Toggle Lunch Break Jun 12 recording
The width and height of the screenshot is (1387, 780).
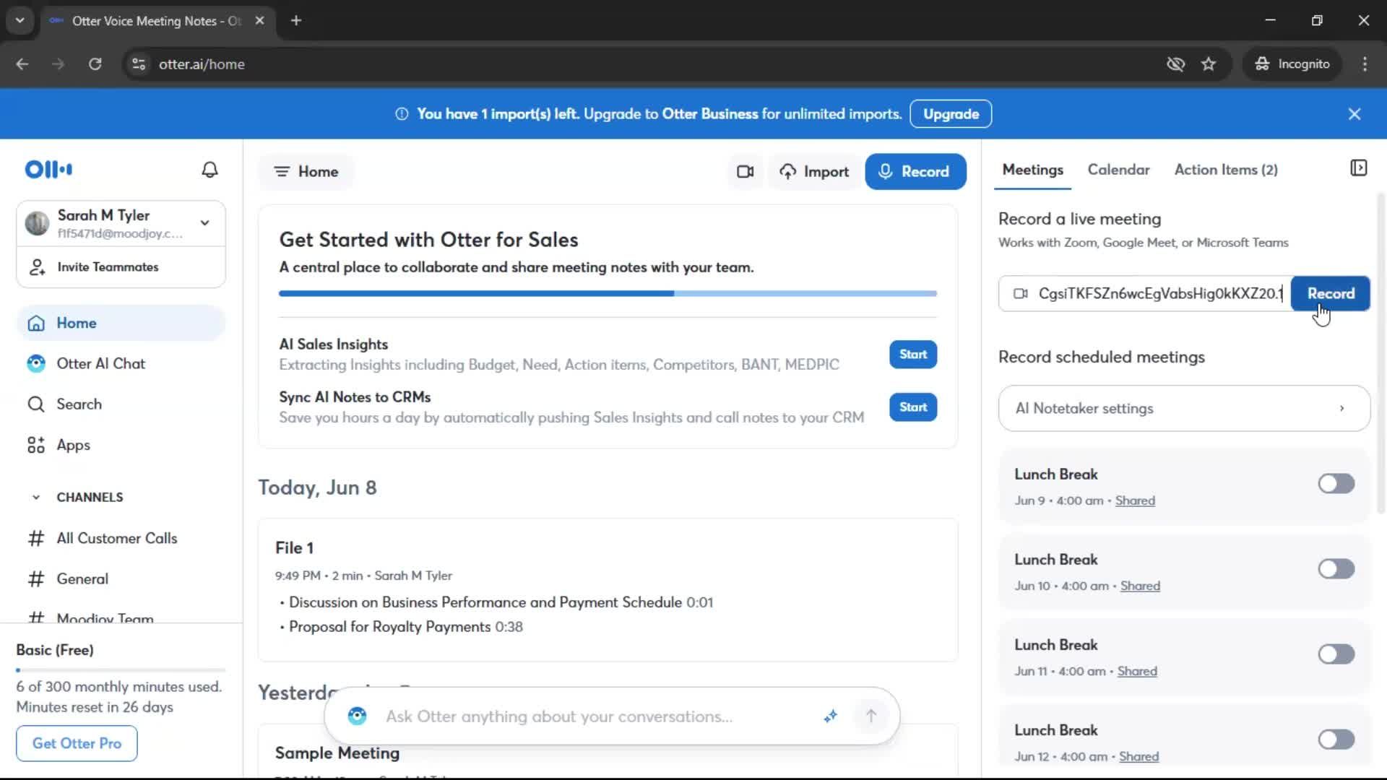pos(1336,740)
